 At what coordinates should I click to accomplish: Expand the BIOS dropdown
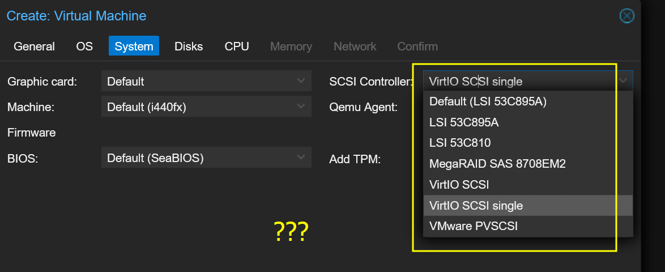[x=301, y=158]
